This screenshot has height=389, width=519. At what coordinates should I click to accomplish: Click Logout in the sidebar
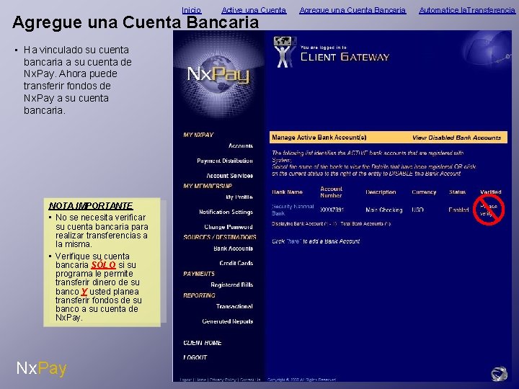[195, 357]
